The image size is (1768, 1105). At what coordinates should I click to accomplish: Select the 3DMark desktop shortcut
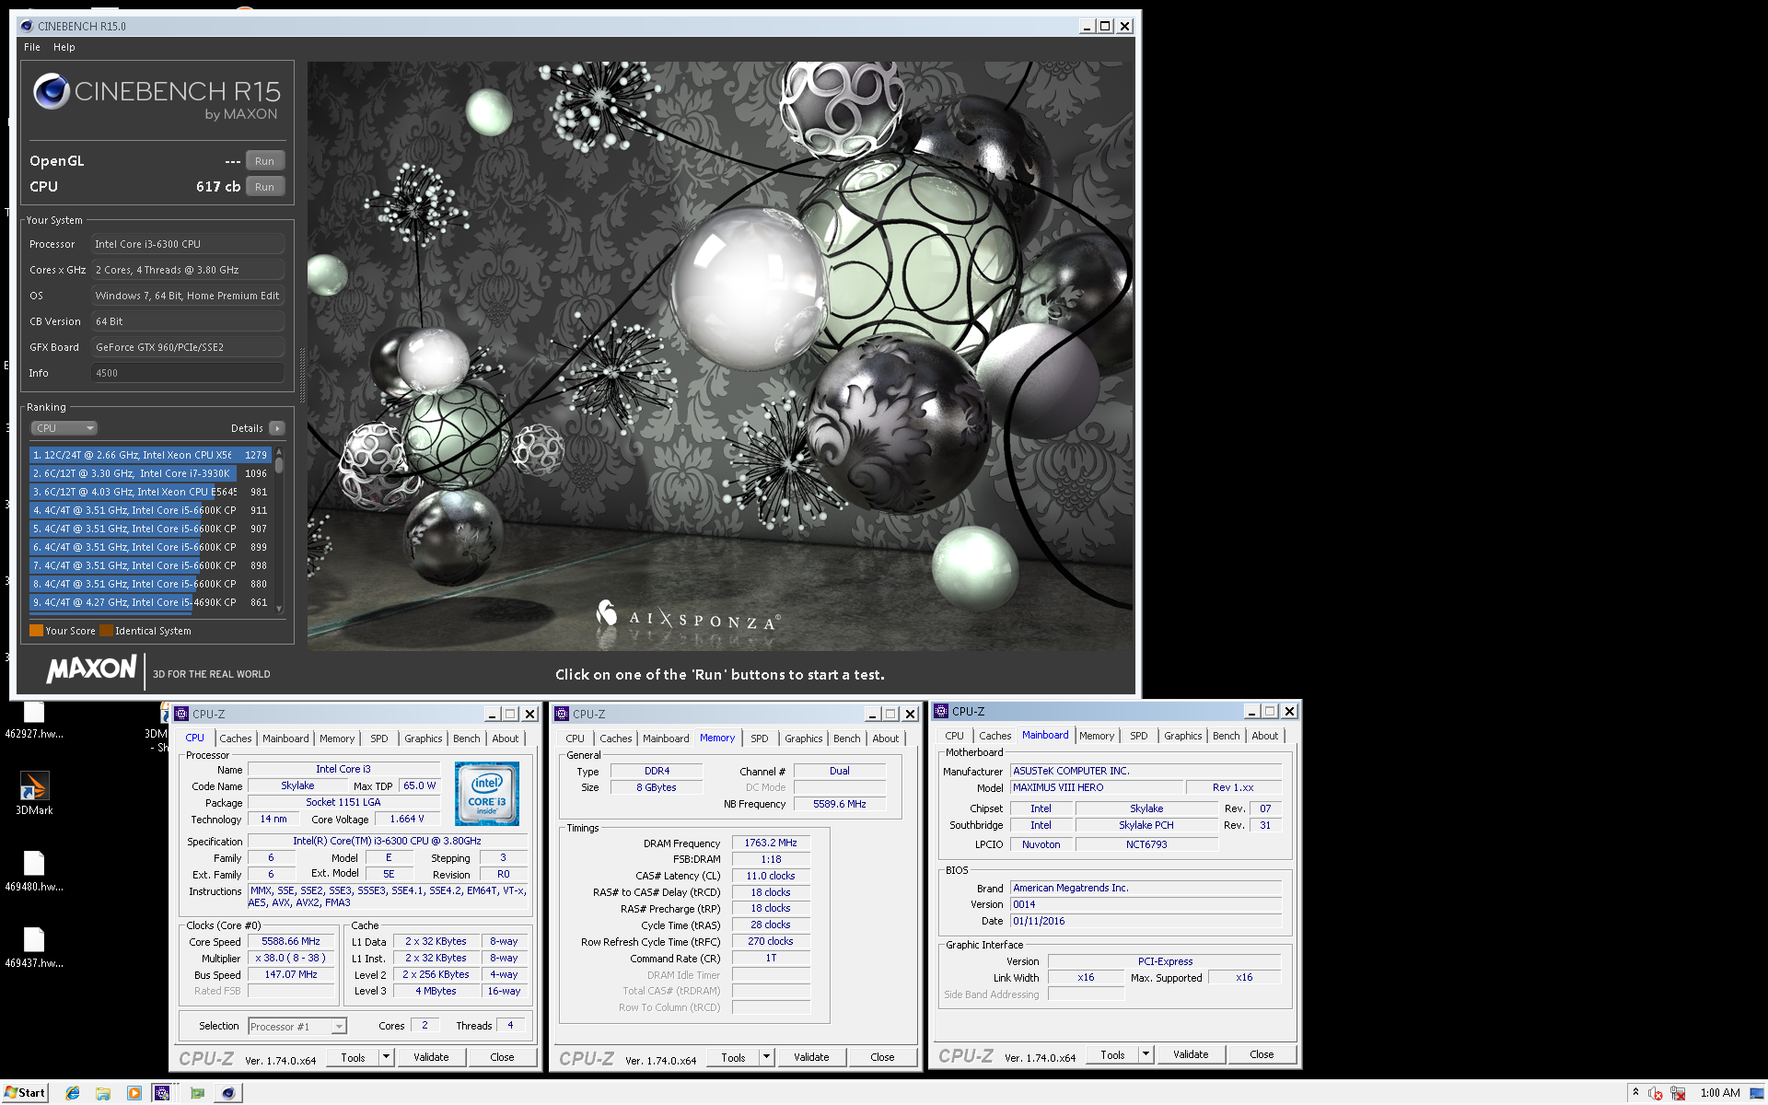34,794
